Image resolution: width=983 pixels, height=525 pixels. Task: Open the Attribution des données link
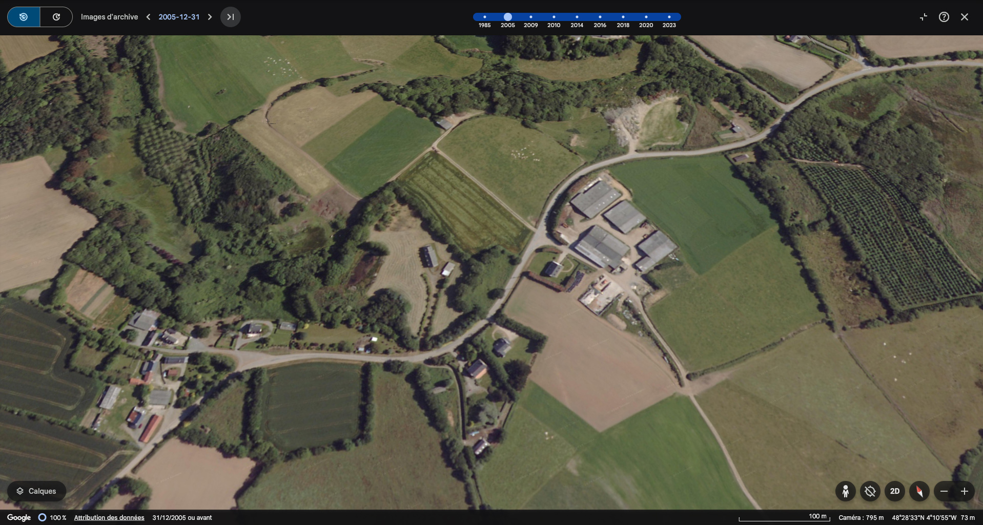pos(109,518)
